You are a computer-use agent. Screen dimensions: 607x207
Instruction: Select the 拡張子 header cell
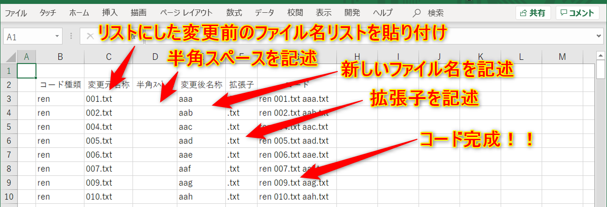[x=241, y=85]
